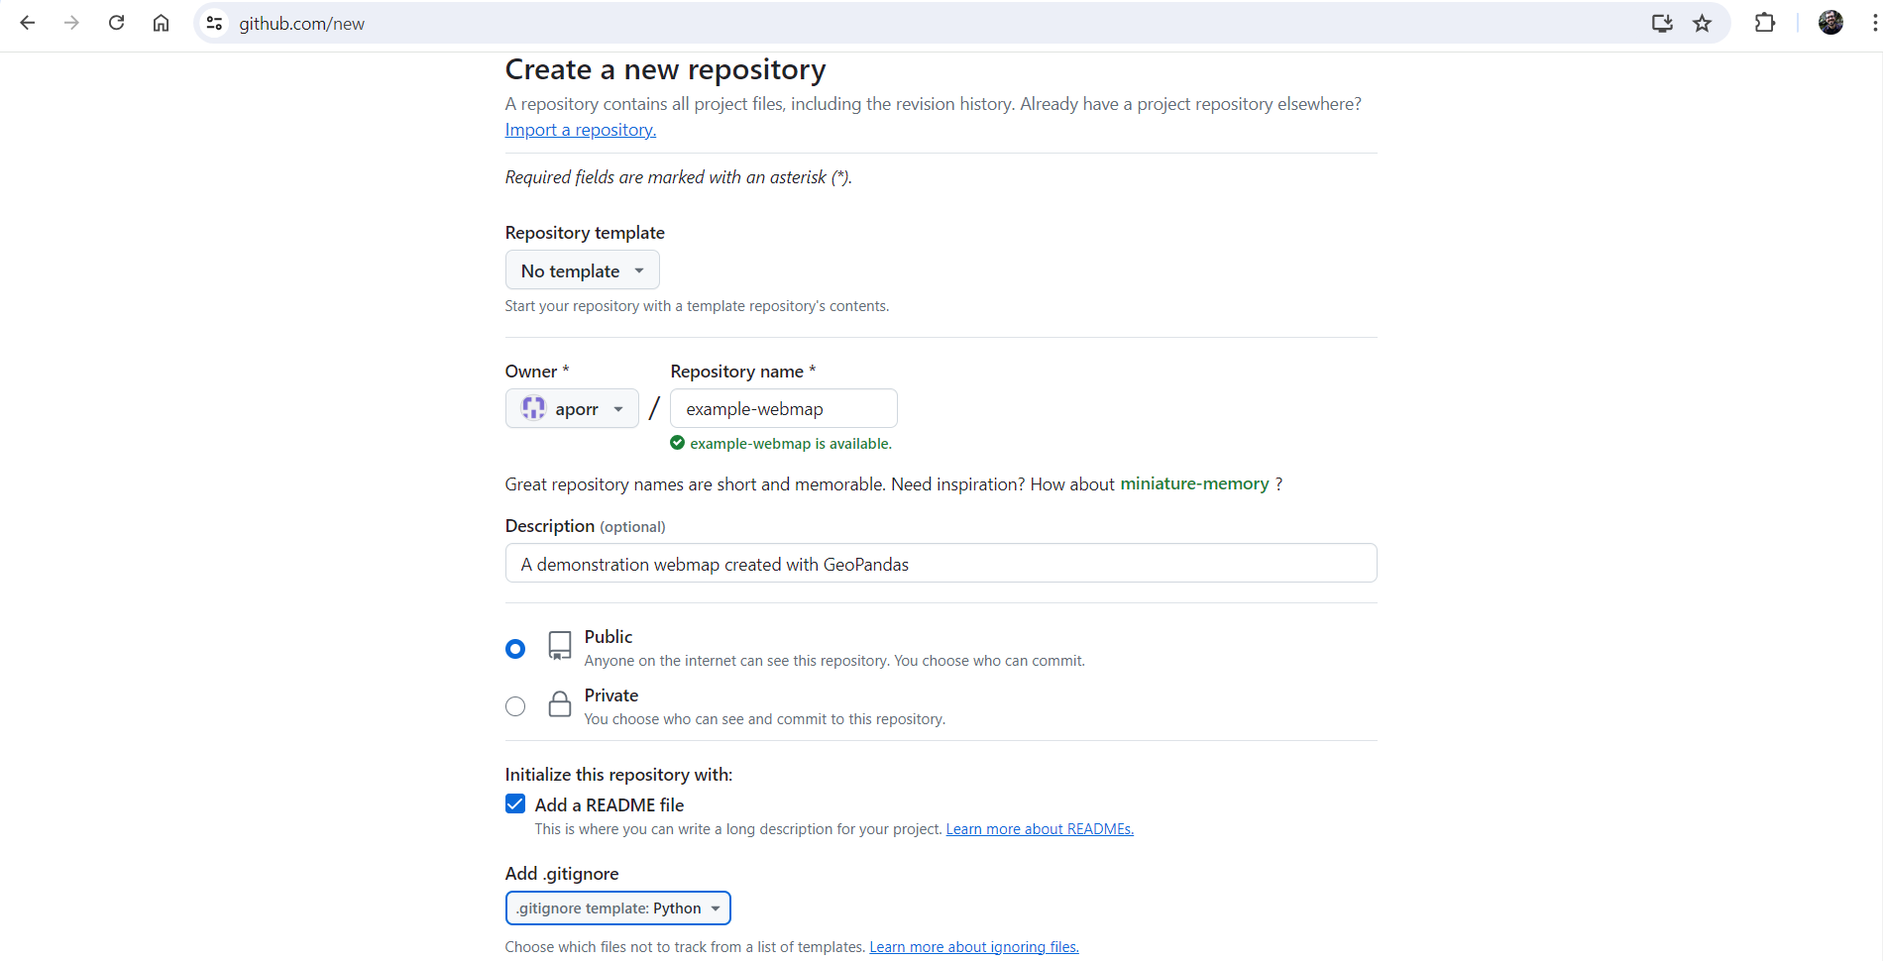Click the Private option label
Screen dimensions: 1883x961
611,695
